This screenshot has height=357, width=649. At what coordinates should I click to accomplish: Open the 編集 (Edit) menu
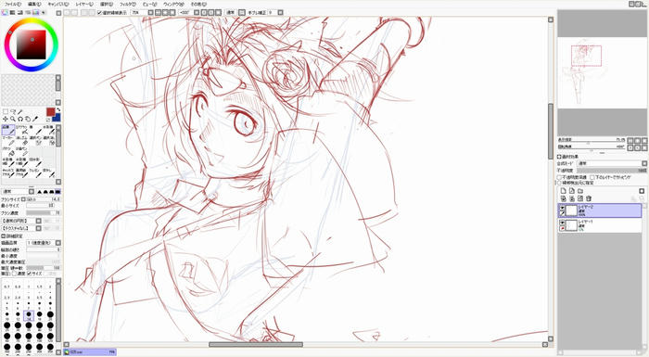click(x=34, y=4)
